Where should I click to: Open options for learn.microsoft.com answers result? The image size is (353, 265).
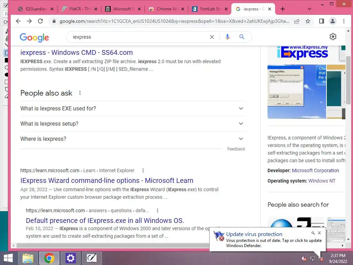[x=157, y=210]
